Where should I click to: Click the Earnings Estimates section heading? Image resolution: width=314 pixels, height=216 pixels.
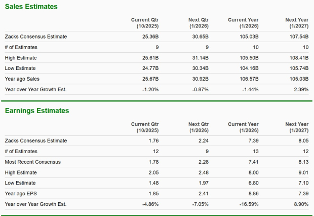(x=37, y=111)
